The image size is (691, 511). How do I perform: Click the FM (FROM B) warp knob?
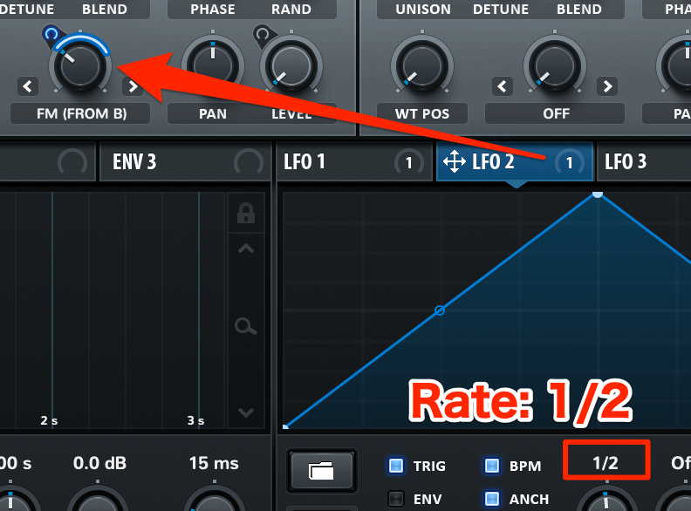(x=80, y=66)
